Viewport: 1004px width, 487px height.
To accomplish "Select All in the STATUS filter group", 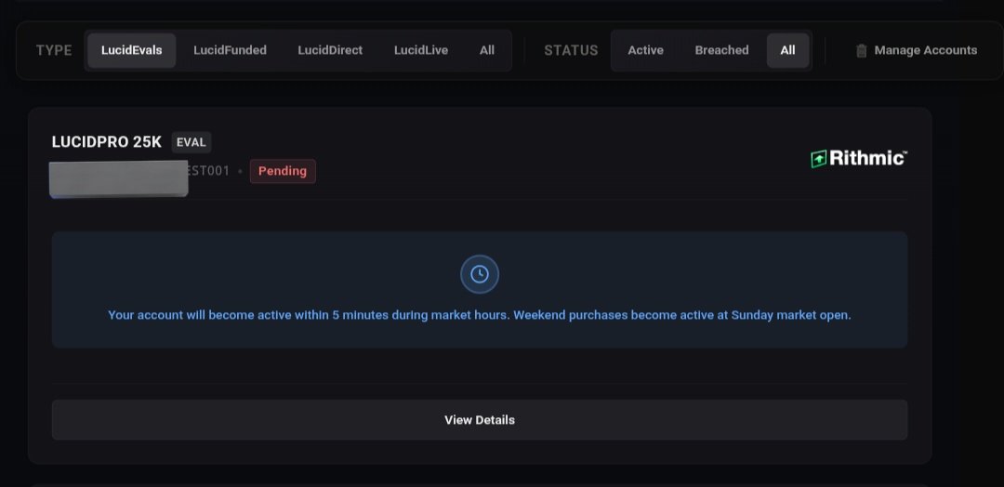I will [787, 50].
